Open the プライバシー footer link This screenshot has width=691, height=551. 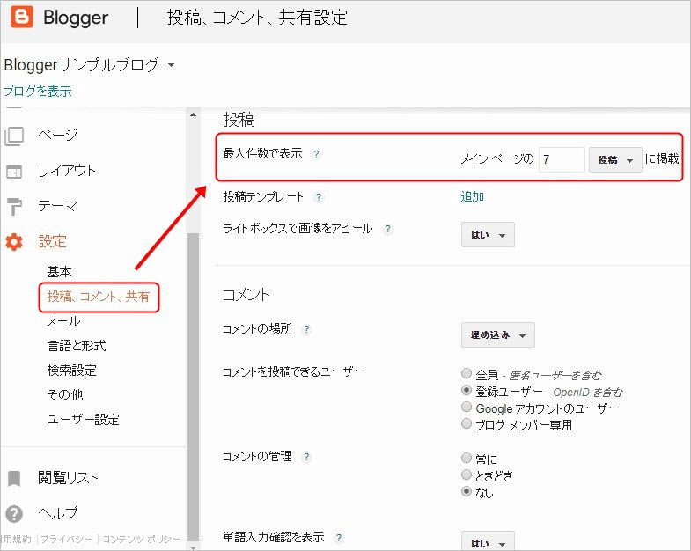coord(66,539)
